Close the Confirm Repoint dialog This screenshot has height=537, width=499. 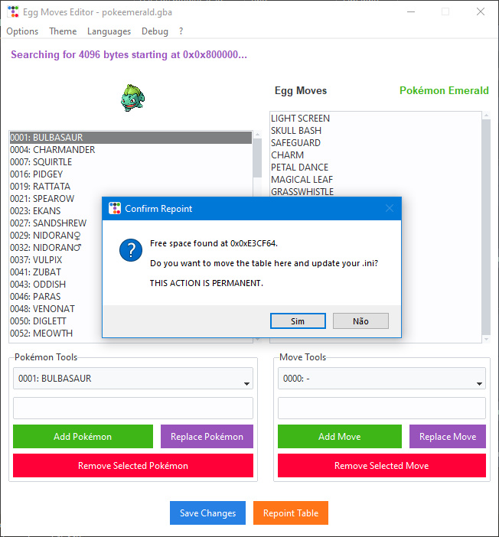[x=389, y=208]
